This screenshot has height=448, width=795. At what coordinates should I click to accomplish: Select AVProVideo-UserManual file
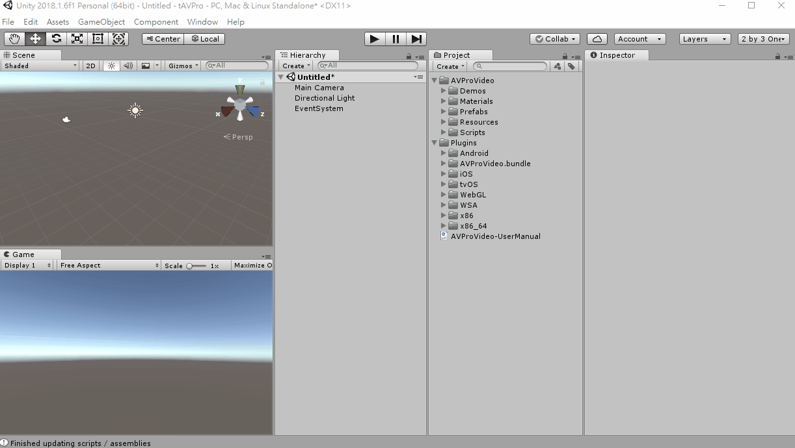coord(496,236)
